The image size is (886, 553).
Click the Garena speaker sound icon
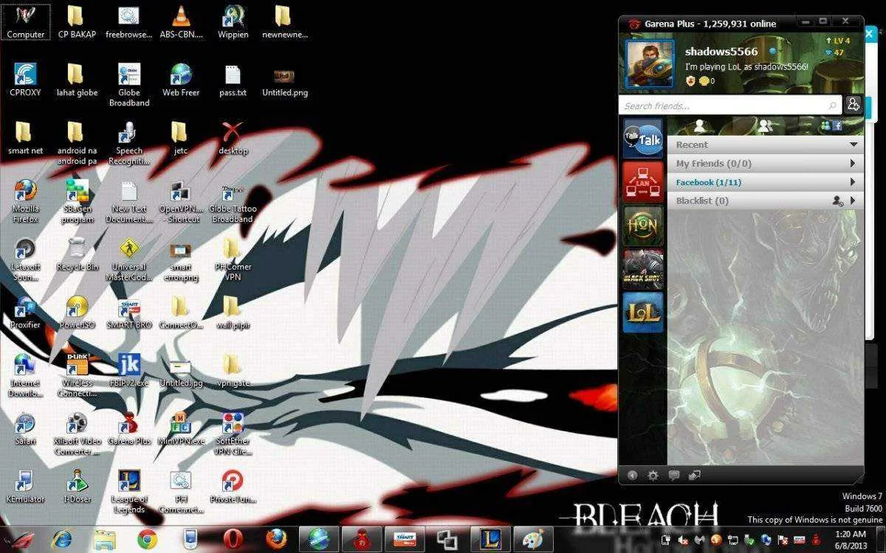(633, 476)
